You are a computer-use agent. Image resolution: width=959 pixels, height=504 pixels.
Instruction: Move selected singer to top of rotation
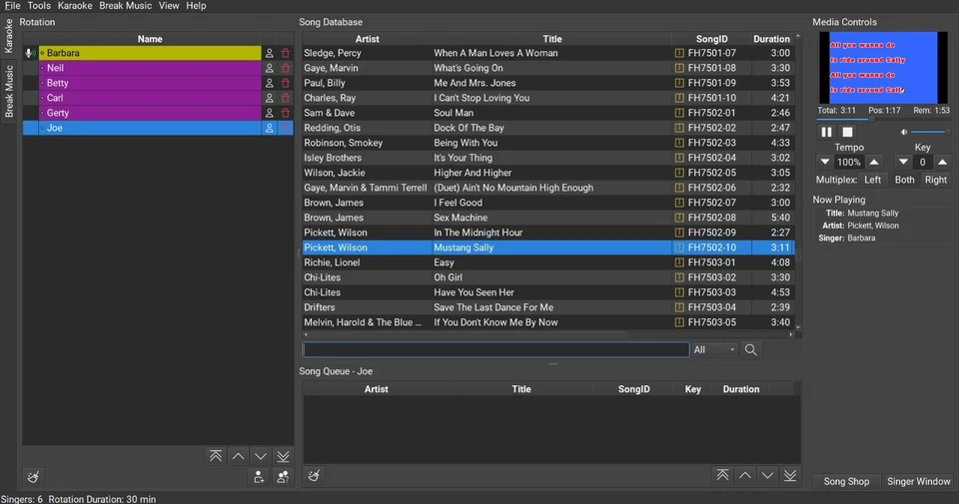pyautogui.click(x=216, y=455)
